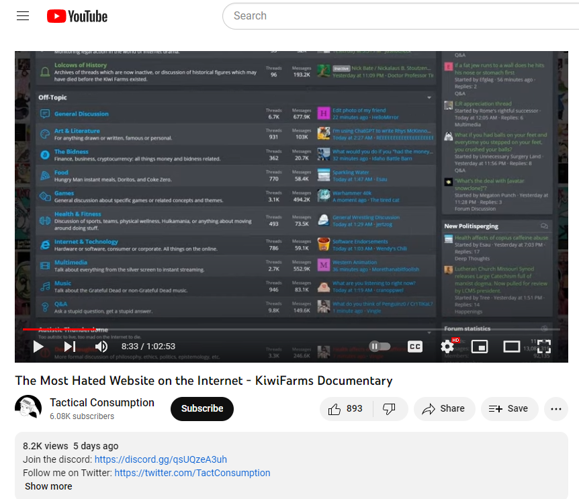This screenshot has height=499, width=579.
Task: Click the coin icon beside The Bidness
Action: click(x=45, y=155)
